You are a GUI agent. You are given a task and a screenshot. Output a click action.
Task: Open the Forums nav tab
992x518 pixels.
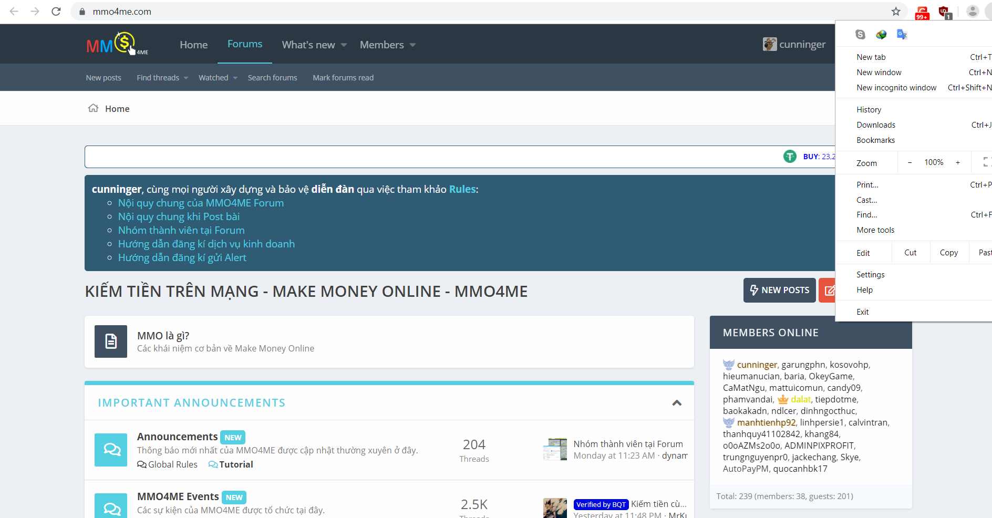(x=245, y=44)
